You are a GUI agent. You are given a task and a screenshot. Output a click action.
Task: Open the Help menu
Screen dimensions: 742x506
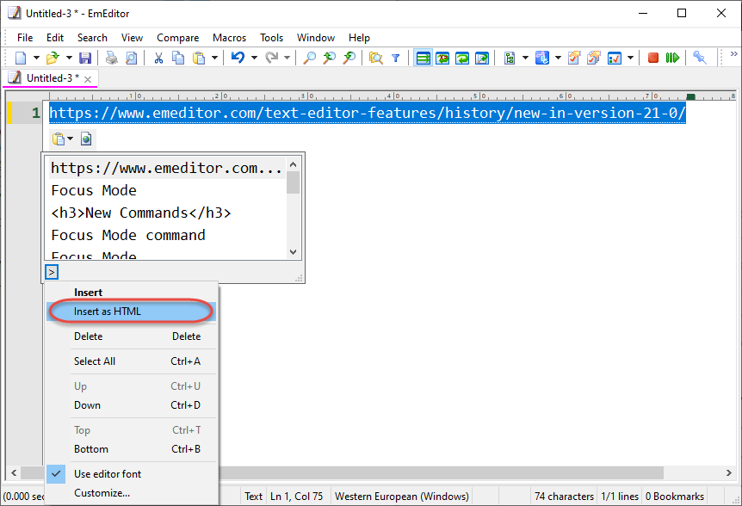tap(359, 38)
